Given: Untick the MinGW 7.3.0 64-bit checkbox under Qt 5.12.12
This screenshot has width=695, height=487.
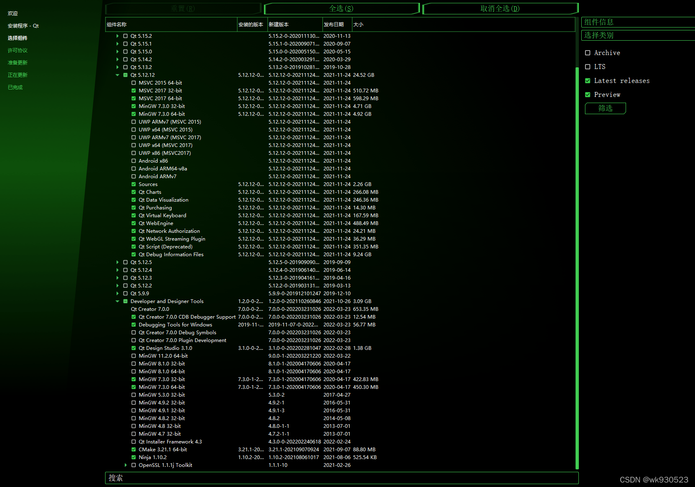Looking at the screenshot, I should coord(133,114).
